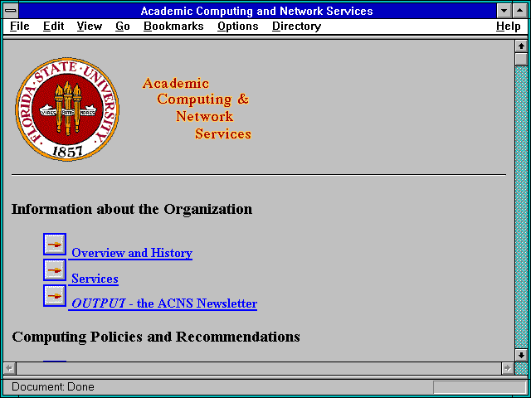This screenshot has width=531, height=398.
Task: Click the Computing Policies and Recommendations heading
Action: point(156,337)
